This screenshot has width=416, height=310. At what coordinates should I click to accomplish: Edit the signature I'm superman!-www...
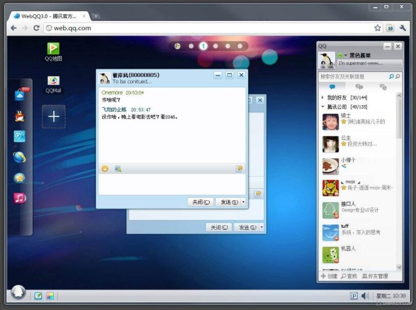point(370,63)
